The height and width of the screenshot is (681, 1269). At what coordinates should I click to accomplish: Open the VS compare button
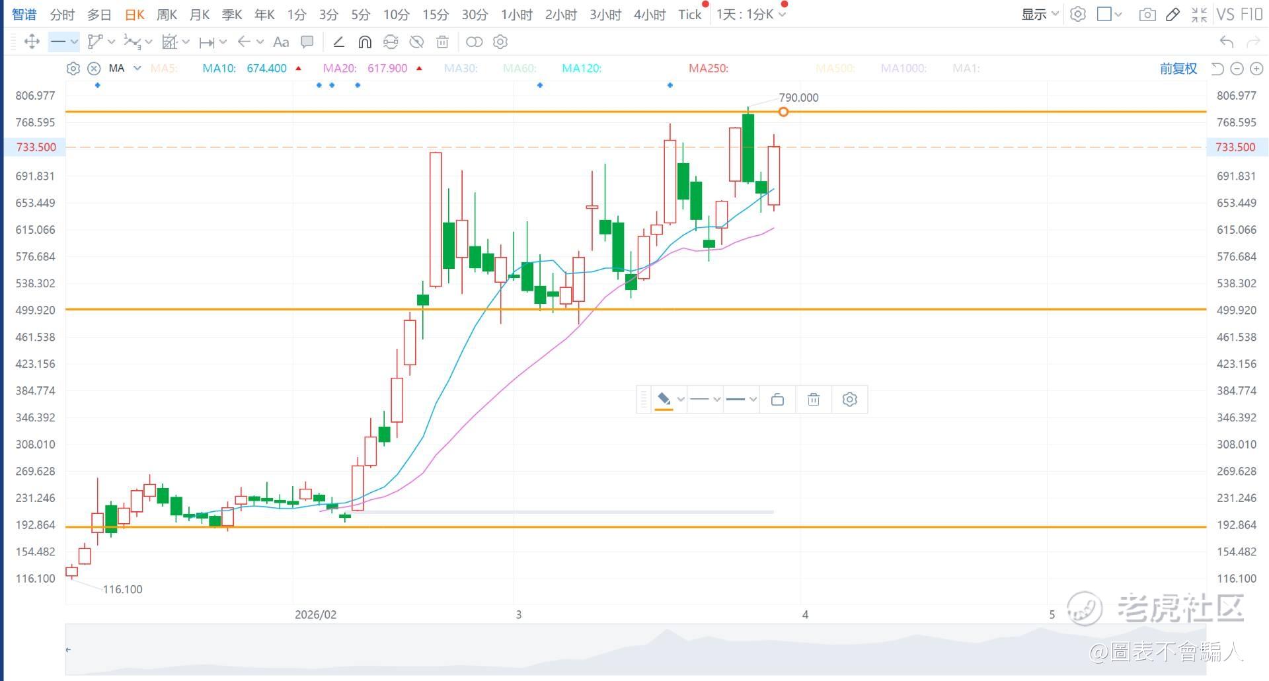click(x=1225, y=14)
